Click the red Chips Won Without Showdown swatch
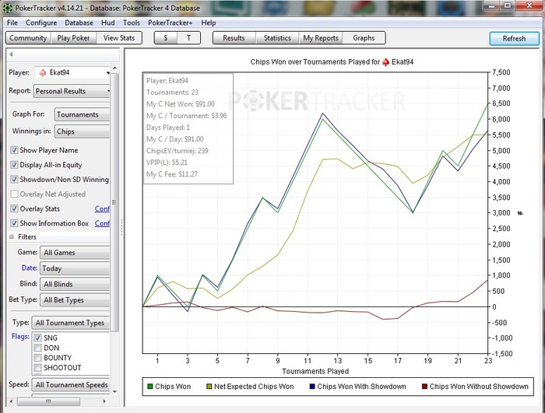Viewport: 545px width, 413px height. (x=424, y=387)
